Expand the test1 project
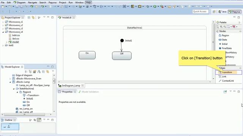 3,45
